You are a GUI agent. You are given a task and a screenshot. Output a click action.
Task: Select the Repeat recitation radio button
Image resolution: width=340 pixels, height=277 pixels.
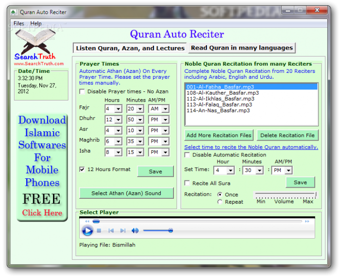220,202
